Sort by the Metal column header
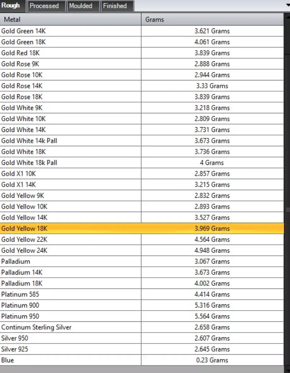 tap(71, 20)
